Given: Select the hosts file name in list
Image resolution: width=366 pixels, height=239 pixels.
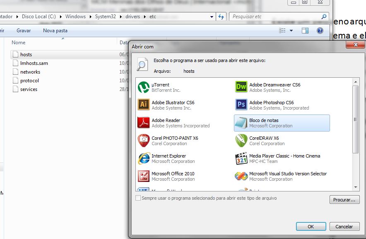Looking at the screenshot, I should [26, 55].
